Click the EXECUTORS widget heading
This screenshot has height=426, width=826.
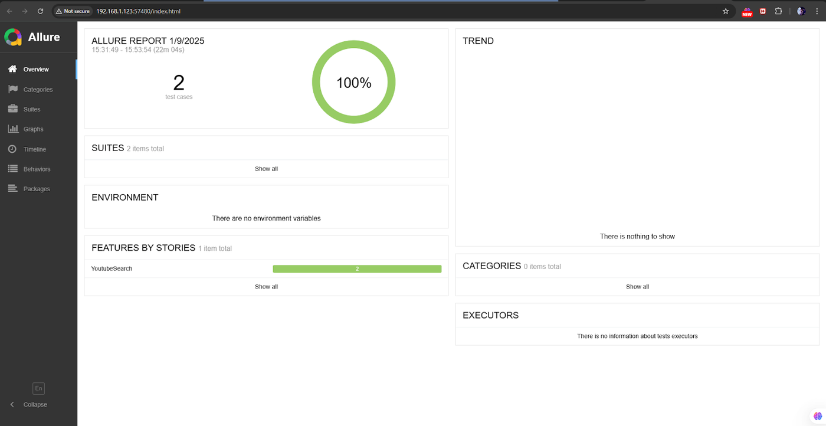[x=490, y=315]
